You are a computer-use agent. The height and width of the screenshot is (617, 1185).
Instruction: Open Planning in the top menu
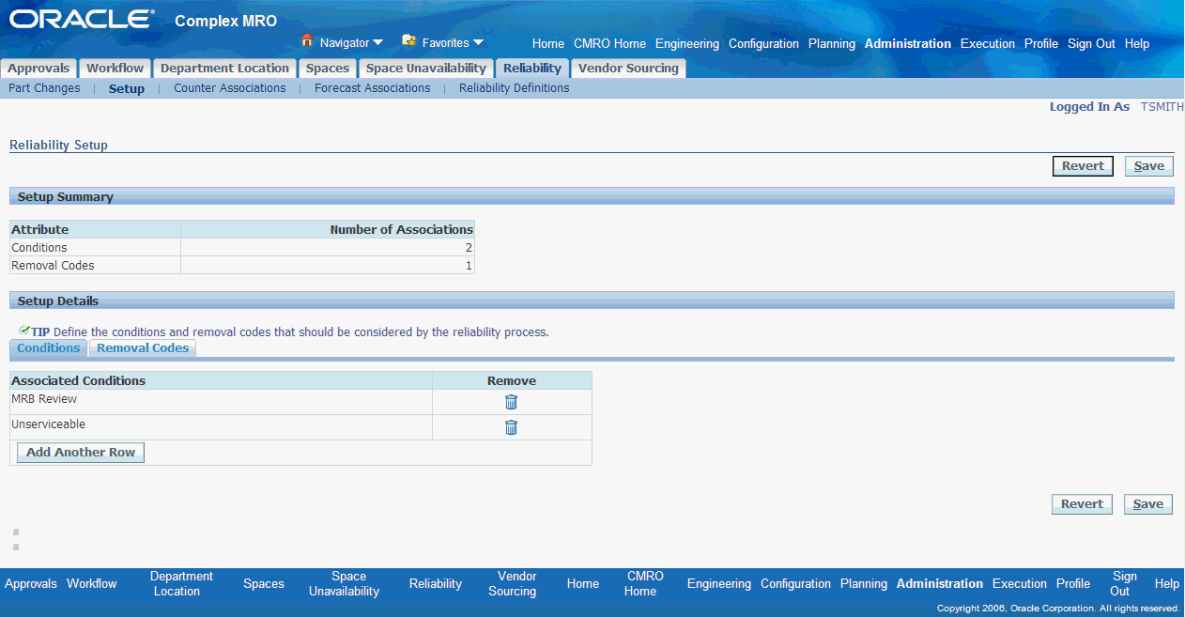[832, 44]
